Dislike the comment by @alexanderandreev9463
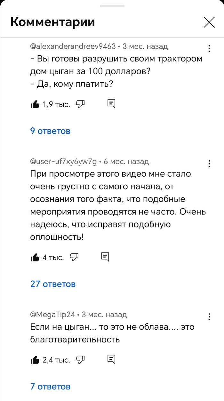 coord(80,104)
